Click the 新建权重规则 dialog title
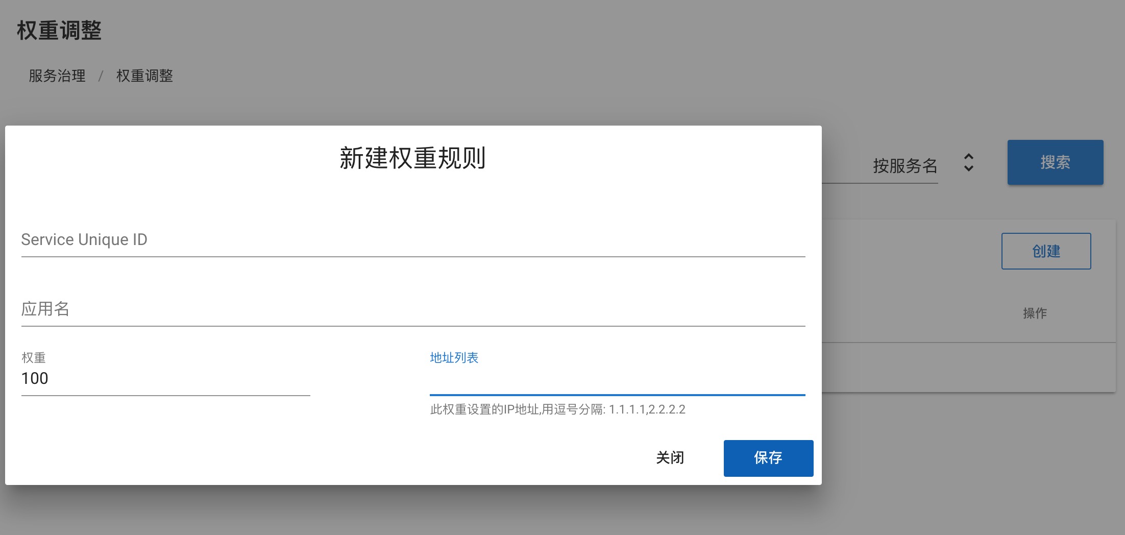 (412, 158)
